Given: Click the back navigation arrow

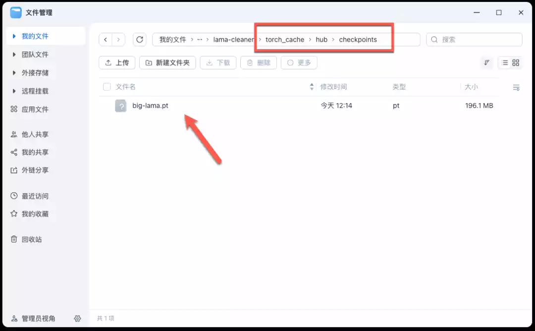Looking at the screenshot, I should pos(106,39).
